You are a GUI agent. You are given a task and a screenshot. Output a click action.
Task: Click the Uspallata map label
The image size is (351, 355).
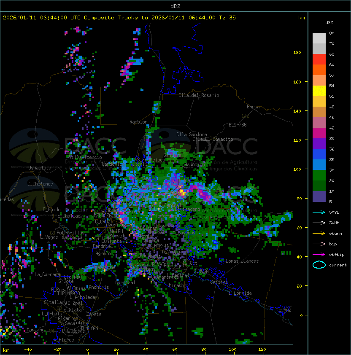point(40,168)
